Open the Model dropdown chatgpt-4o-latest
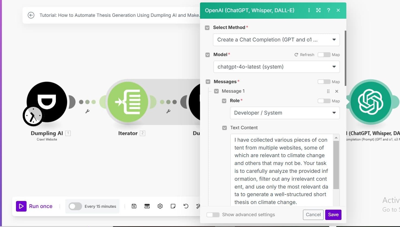 pos(277,67)
